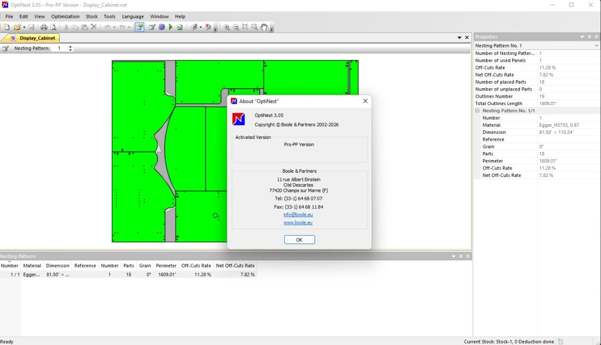Open the Language menu

tap(133, 16)
